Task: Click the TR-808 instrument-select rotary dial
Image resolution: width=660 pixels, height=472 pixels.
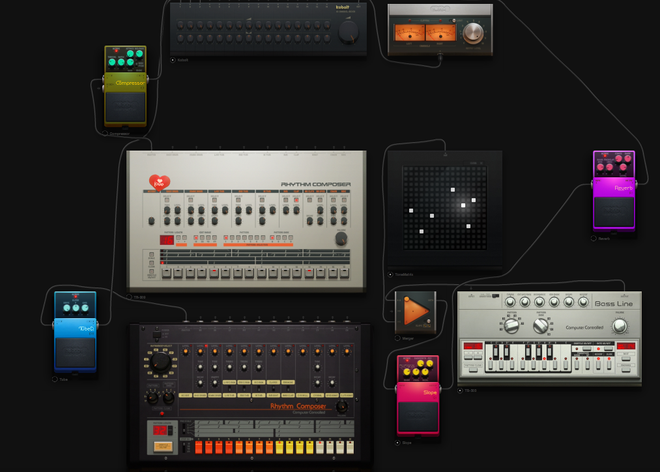Action: [160, 362]
